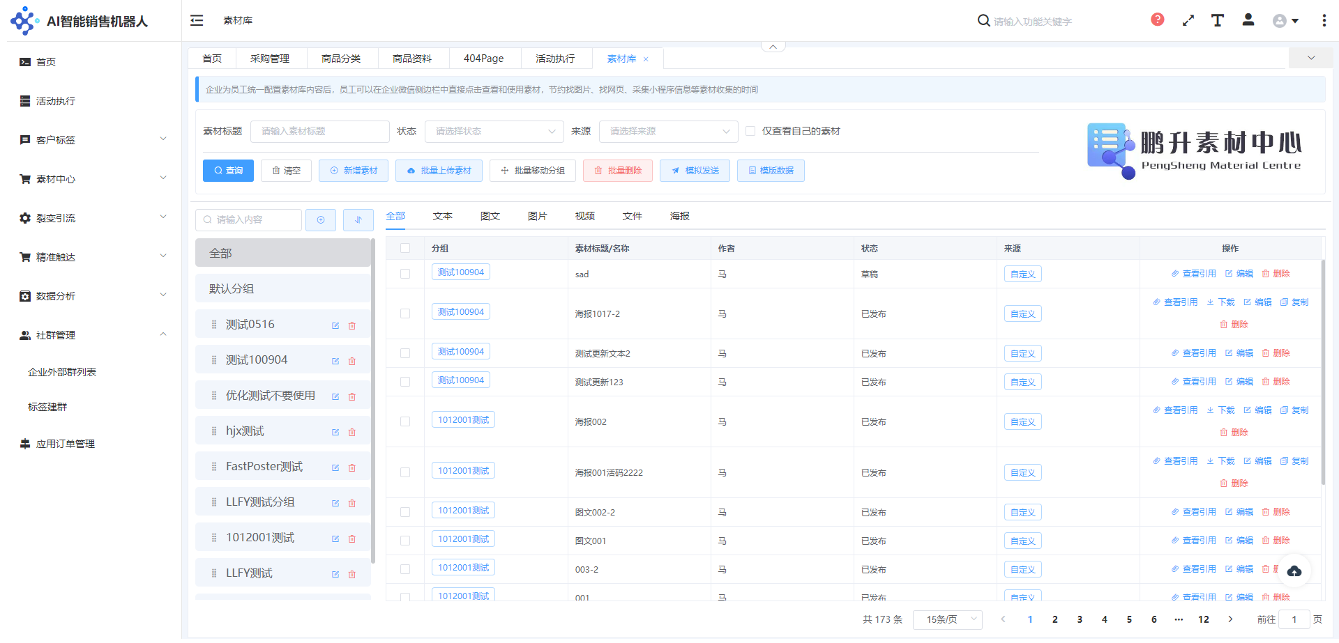Click drag handle of hjx测试 group

(214, 431)
